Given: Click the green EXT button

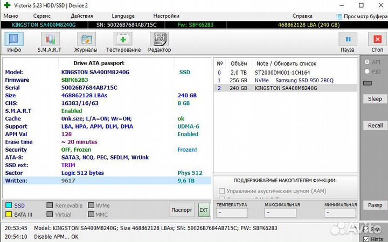Looking at the screenshot, I should [x=204, y=210].
